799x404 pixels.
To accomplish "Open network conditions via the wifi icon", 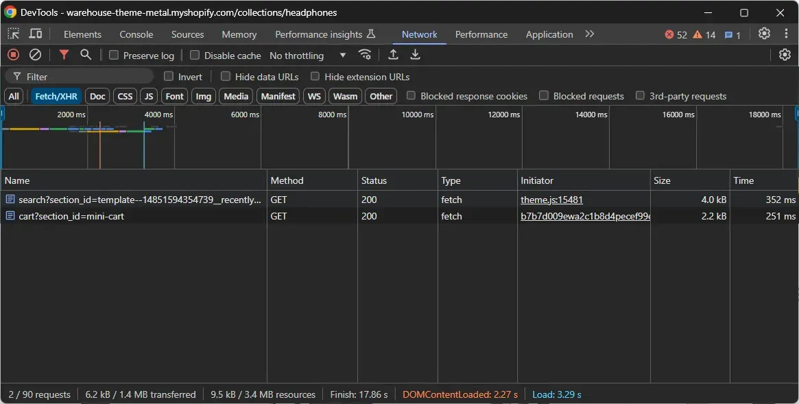I will 365,55.
